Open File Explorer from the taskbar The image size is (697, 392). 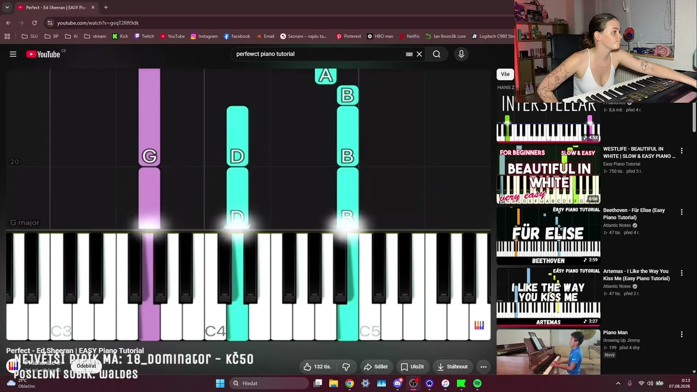(x=334, y=383)
